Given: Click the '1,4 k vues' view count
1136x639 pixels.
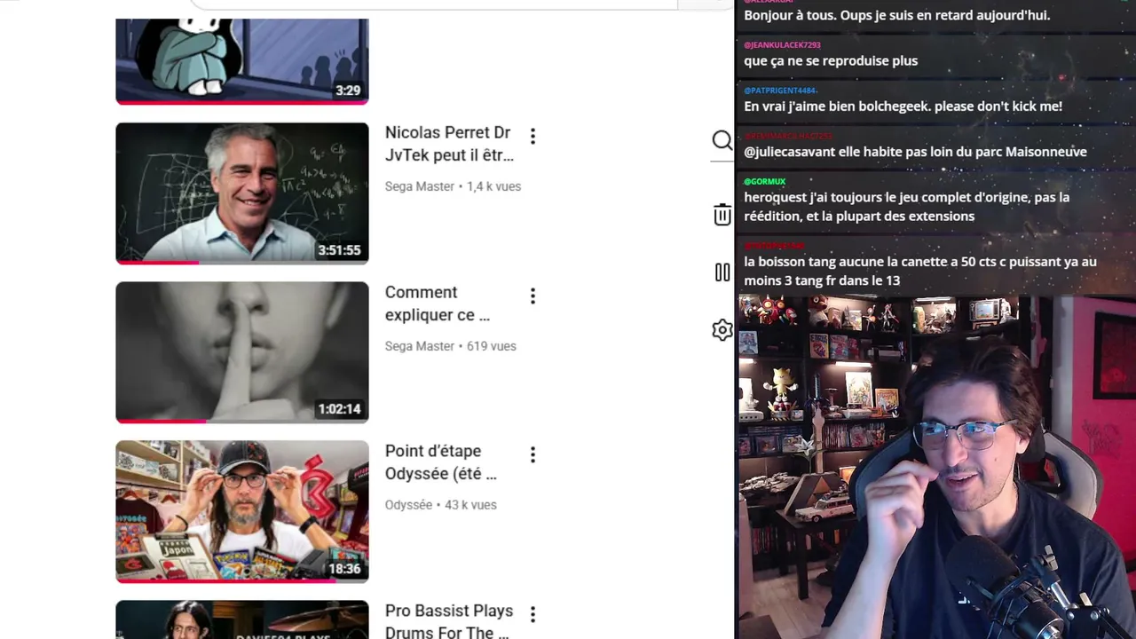Looking at the screenshot, I should (x=493, y=186).
